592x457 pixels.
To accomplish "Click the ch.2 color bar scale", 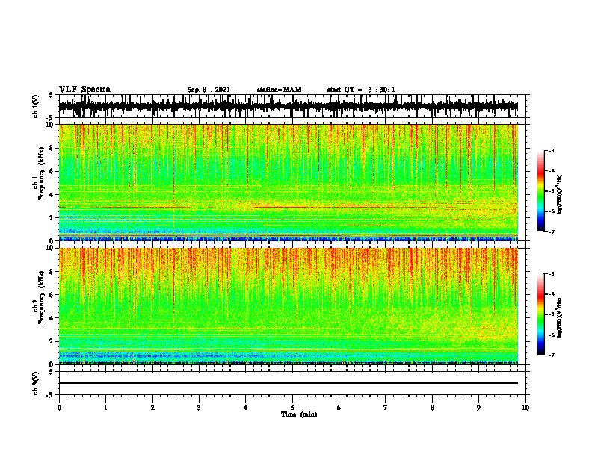I will (x=540, y=314).
